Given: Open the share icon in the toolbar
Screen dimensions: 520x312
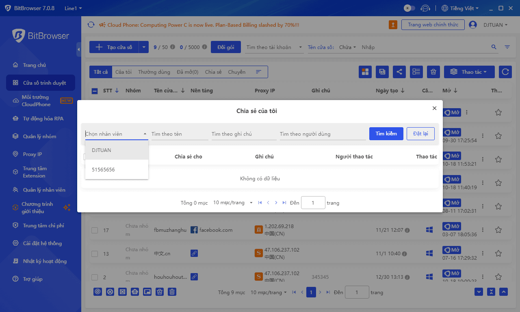Looking at the screenshot, I should (x=399, y=72).
